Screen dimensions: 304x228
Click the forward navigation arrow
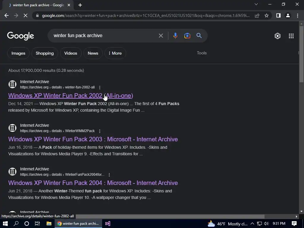tap(16, 15)
